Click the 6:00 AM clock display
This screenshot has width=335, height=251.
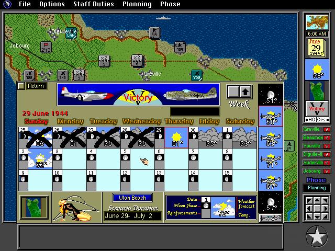(317, 33)
